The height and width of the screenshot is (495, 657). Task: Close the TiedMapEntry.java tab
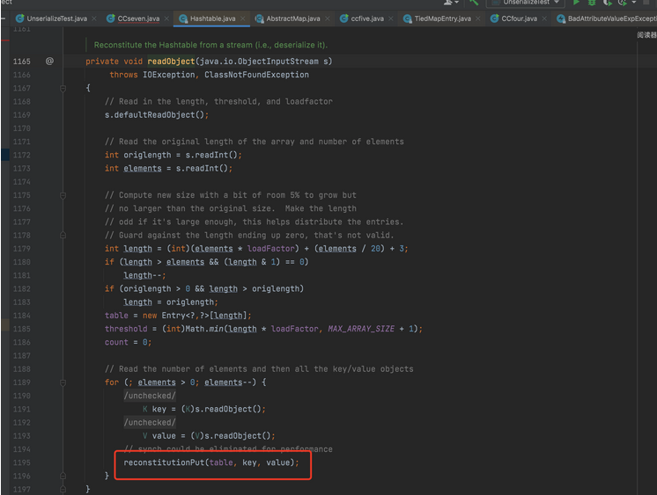tap(477, 18)
